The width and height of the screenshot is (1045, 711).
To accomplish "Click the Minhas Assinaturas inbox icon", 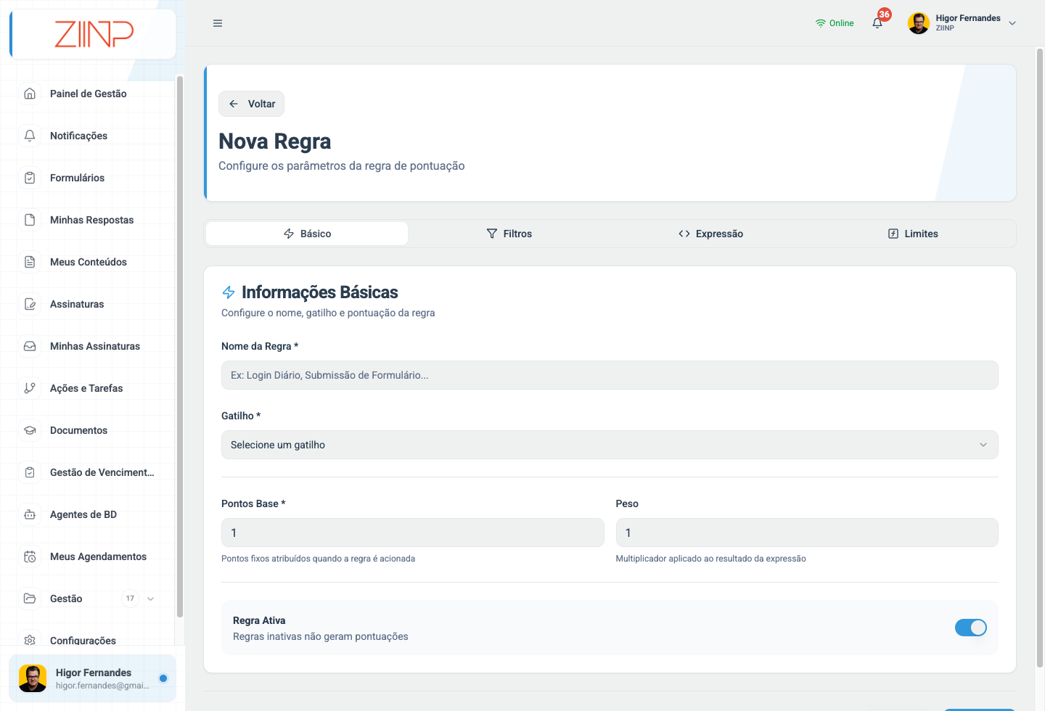I will 30,346.
